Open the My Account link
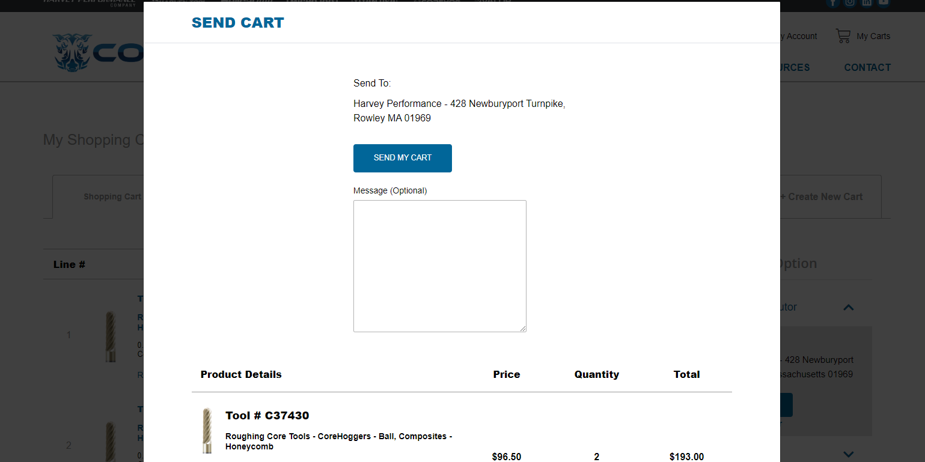The image size is (925, 462). tap(801, 36)
